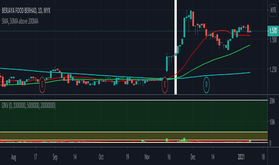Click the Sep date label on time axis
279x165 pixels.
[55, 157]
